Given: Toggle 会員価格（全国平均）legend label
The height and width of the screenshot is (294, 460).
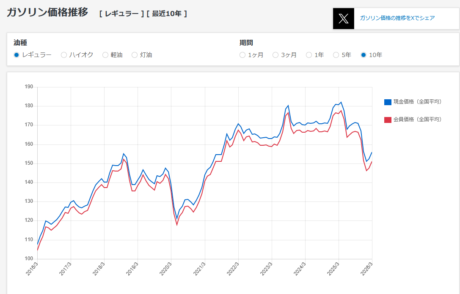Looking at the screenshot, I should click(x=417, y=120).
